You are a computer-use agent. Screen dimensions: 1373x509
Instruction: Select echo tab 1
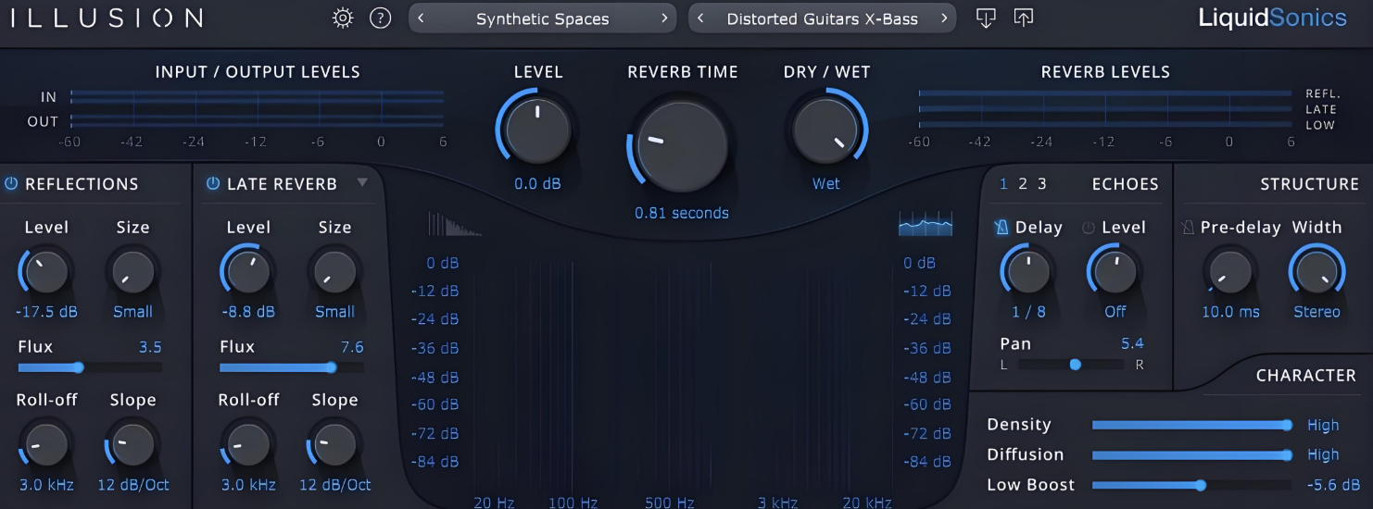(x=1004, y=183)
